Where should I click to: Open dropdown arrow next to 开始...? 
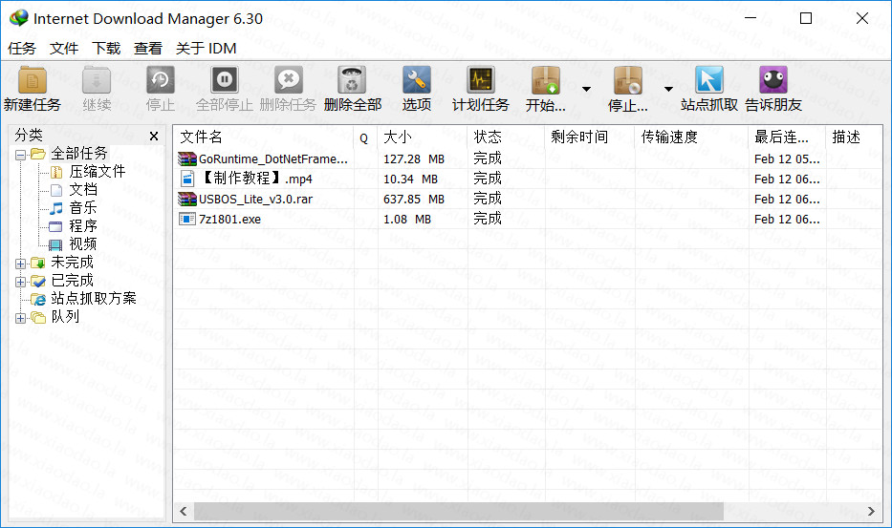pos(586,89)
